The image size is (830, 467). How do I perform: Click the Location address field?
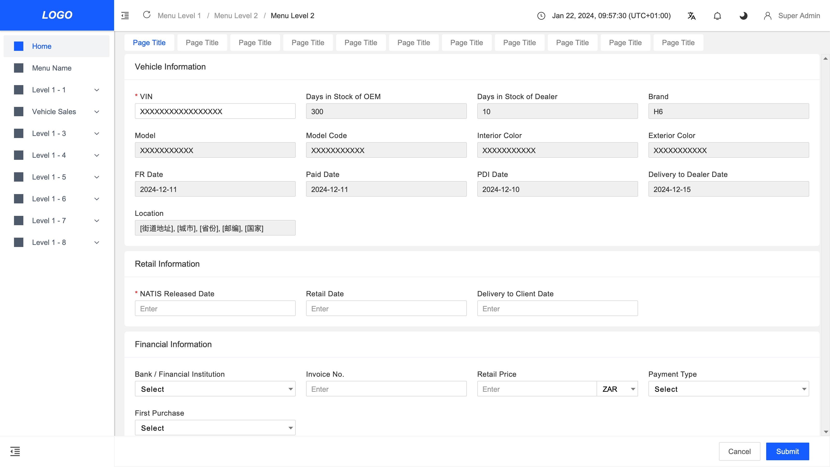click(215, 228)
